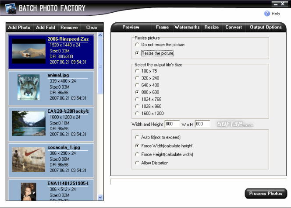Image resolution: width=291 pixels, height=208 pixels.
Task: Click the 306 x 512 x 24 dimensions text
Action: [x=63, y=189]
